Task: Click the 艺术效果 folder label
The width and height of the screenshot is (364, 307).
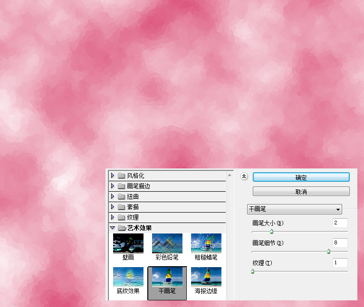Action: (140, 228)
